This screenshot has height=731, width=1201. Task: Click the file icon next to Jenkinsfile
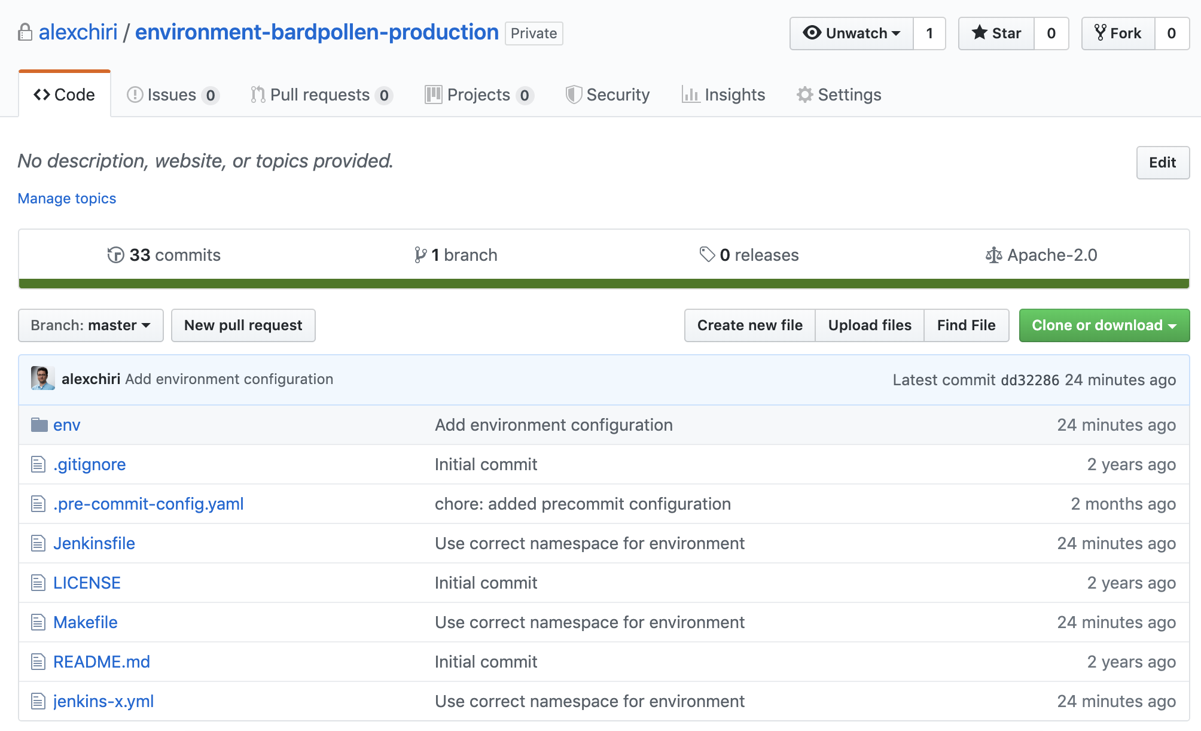[x=38, y=543]
